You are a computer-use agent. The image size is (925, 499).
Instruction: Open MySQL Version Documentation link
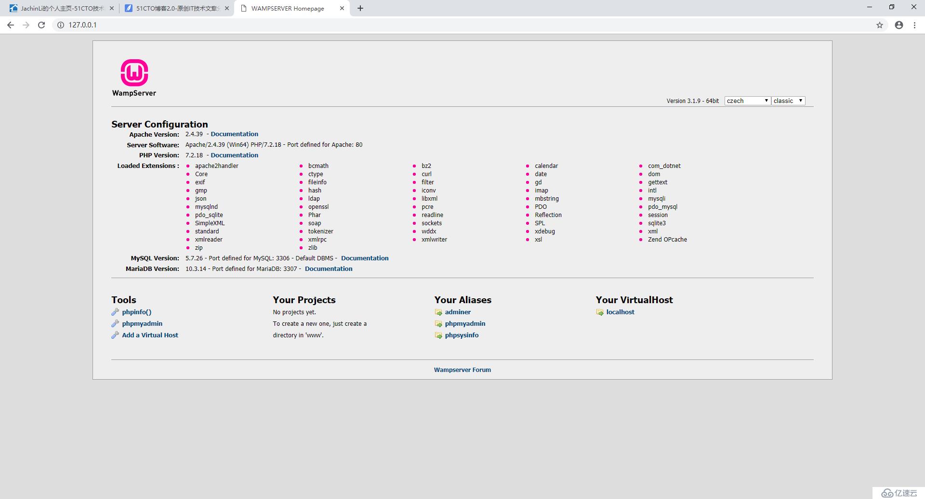[365, 258]
